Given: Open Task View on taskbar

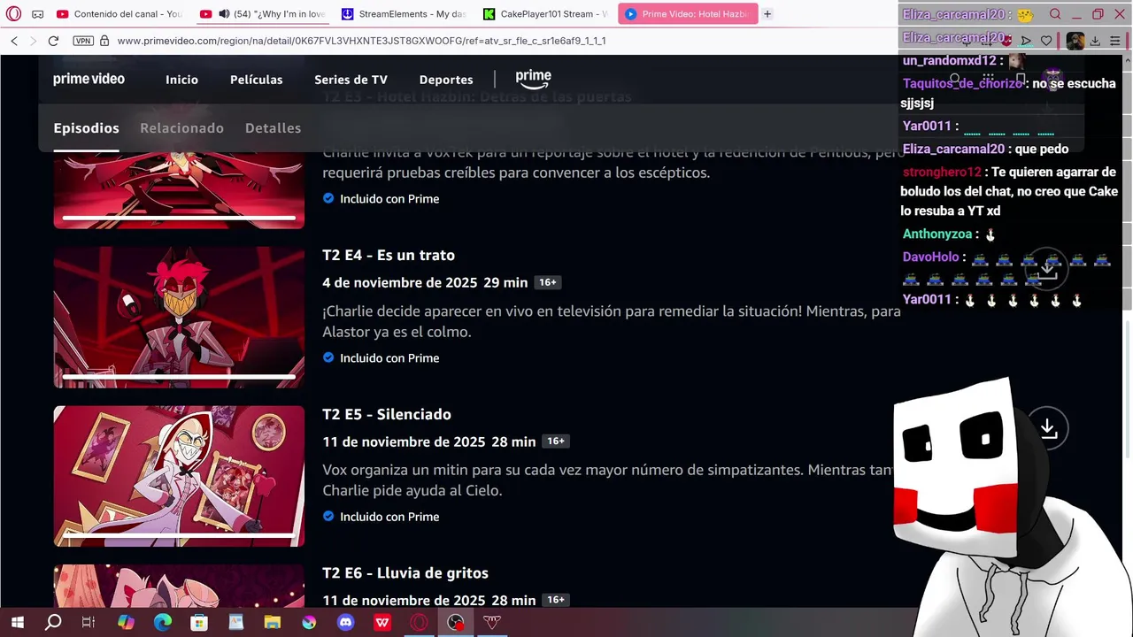Looking at the screenshot, I should pyautogui.click(x=89, y=623).
